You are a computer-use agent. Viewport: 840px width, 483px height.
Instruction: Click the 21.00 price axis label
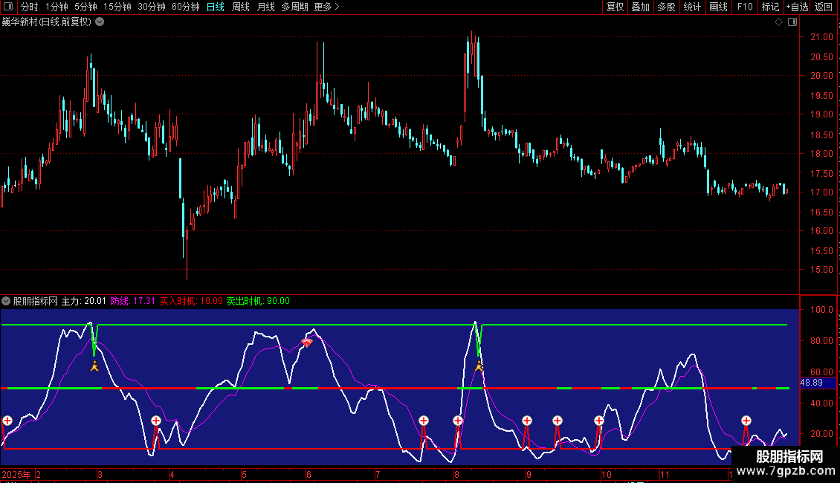821,37
